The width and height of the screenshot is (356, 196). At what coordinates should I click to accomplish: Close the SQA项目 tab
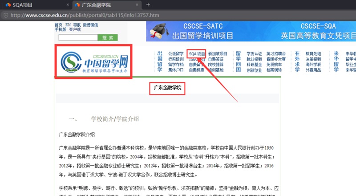click(x=68, y=5)
